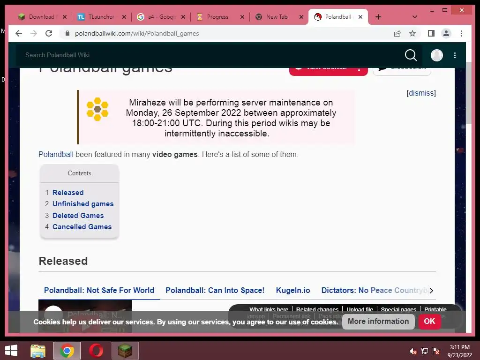The width and height of the screenshot is (480, 360).
Task: Jump to Deleted Games in contents
Action: point(78,216)
